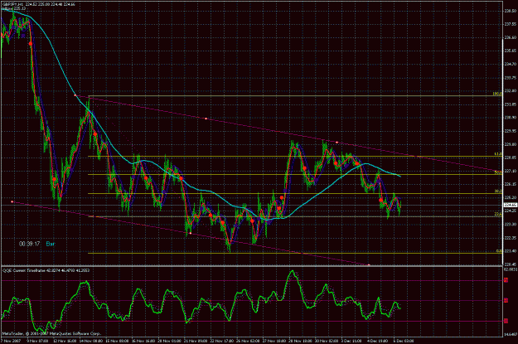This screenshot has width=518, height=344.
Task: Click the QQE indicator window label
Action: 46,270
